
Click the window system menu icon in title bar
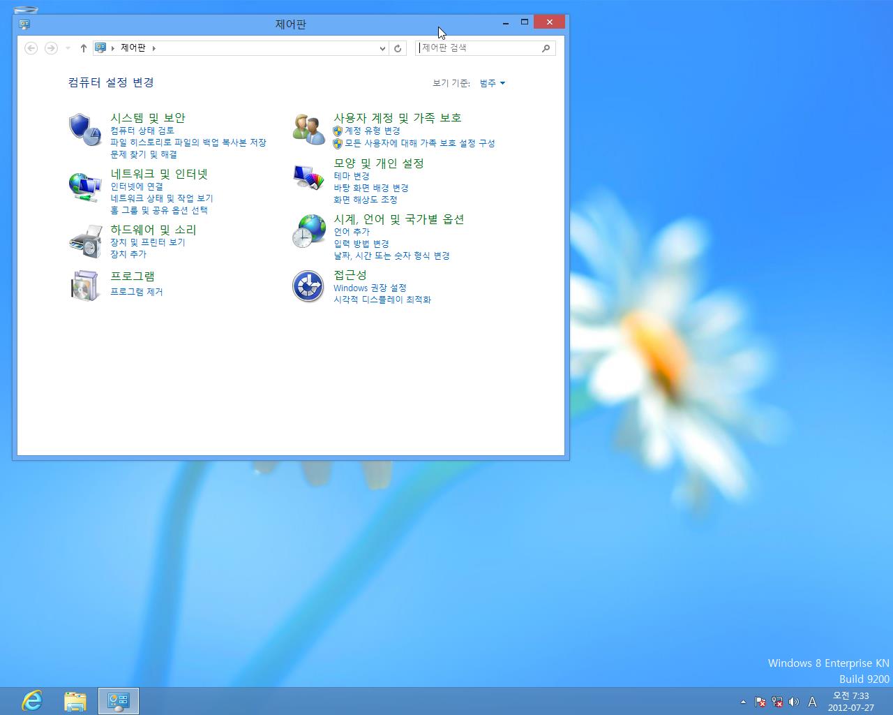(x=24, y=24)
